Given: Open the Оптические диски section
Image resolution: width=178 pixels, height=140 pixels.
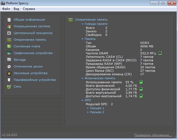Looking at the screenshot, I should [28, 66].
